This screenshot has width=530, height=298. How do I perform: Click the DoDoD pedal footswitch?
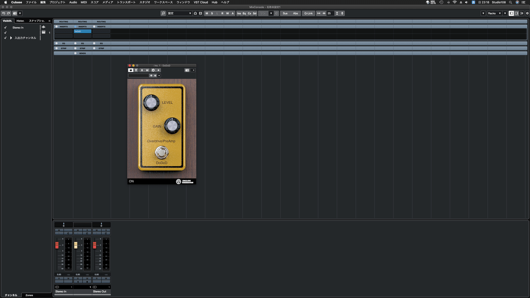coord(162,153)
